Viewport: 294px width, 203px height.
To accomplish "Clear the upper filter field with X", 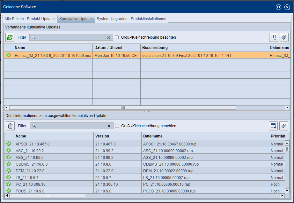I will [109, 37].
